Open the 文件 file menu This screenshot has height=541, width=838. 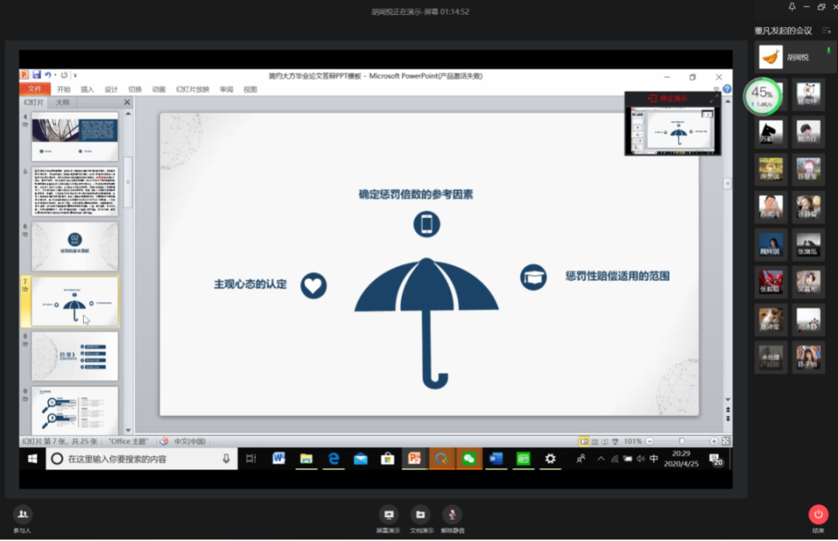coord(35,89)
